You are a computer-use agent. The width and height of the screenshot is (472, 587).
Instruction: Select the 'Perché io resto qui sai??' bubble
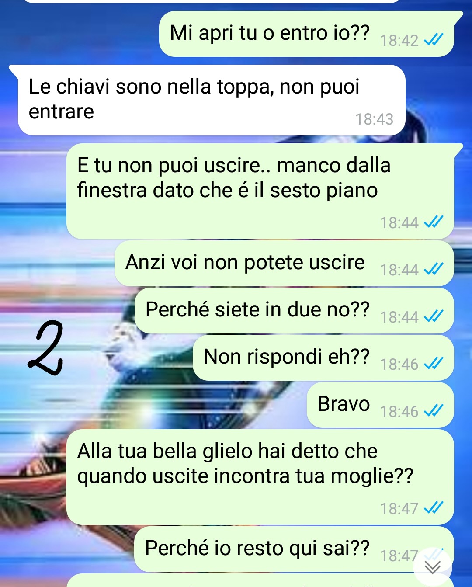point(294,549)
